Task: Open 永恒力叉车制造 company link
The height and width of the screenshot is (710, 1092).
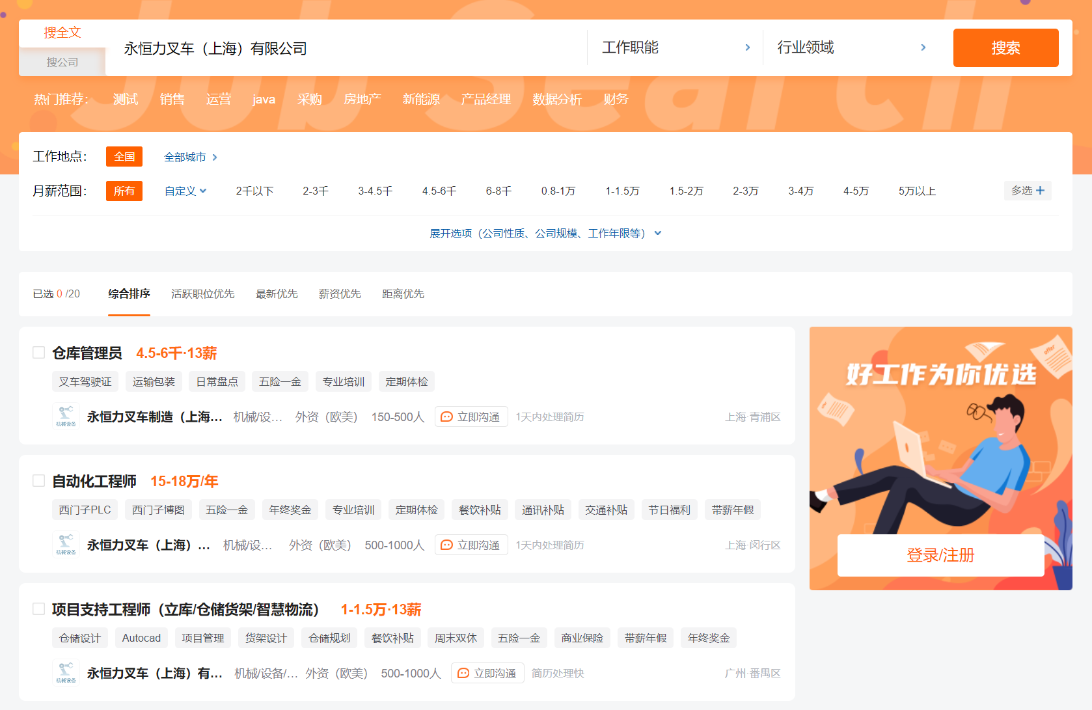Action: pyautogui.click(x=155, y=416)
